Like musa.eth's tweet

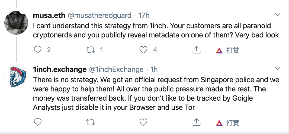[143, 50]
